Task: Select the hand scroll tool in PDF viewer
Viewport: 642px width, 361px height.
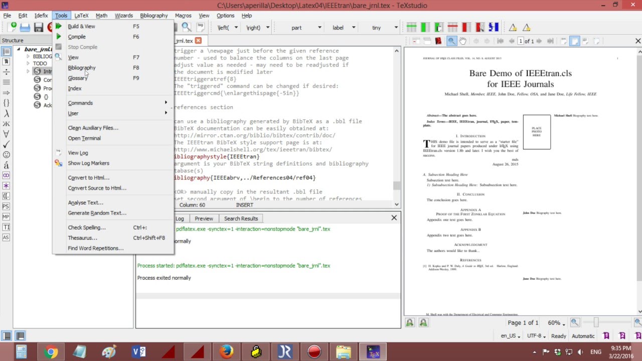Action: click(x=462, y=41)
